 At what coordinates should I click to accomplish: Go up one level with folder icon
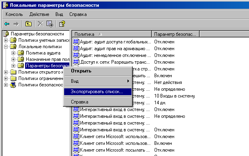[28, 24]
